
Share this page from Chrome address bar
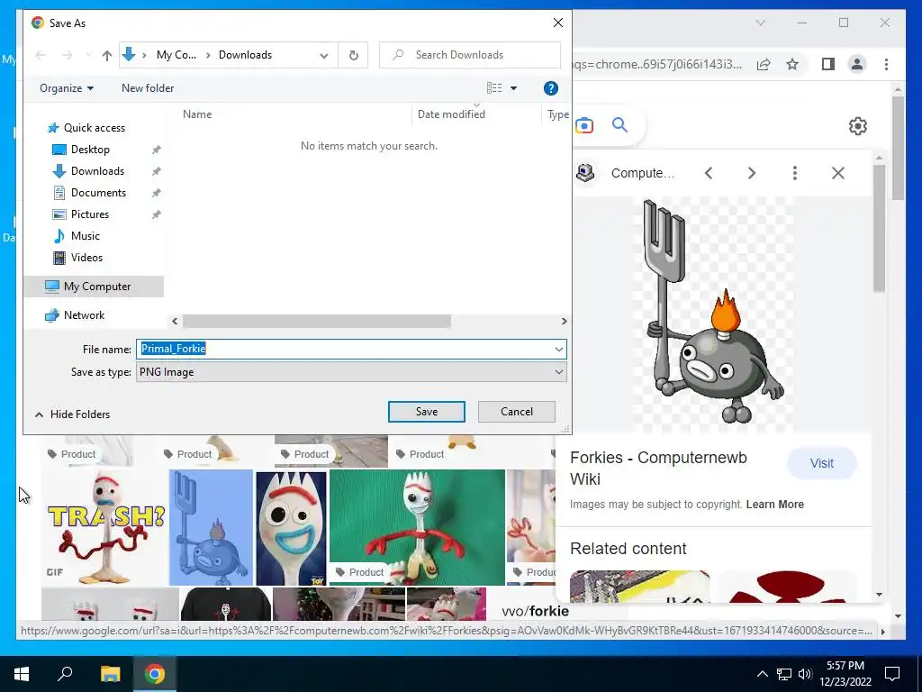click(x=764, y=64)
